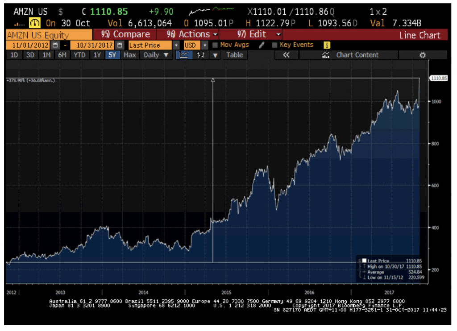457x331 pixels.
Task: Switch to the Table view
Action: click(x=235, y=55)
